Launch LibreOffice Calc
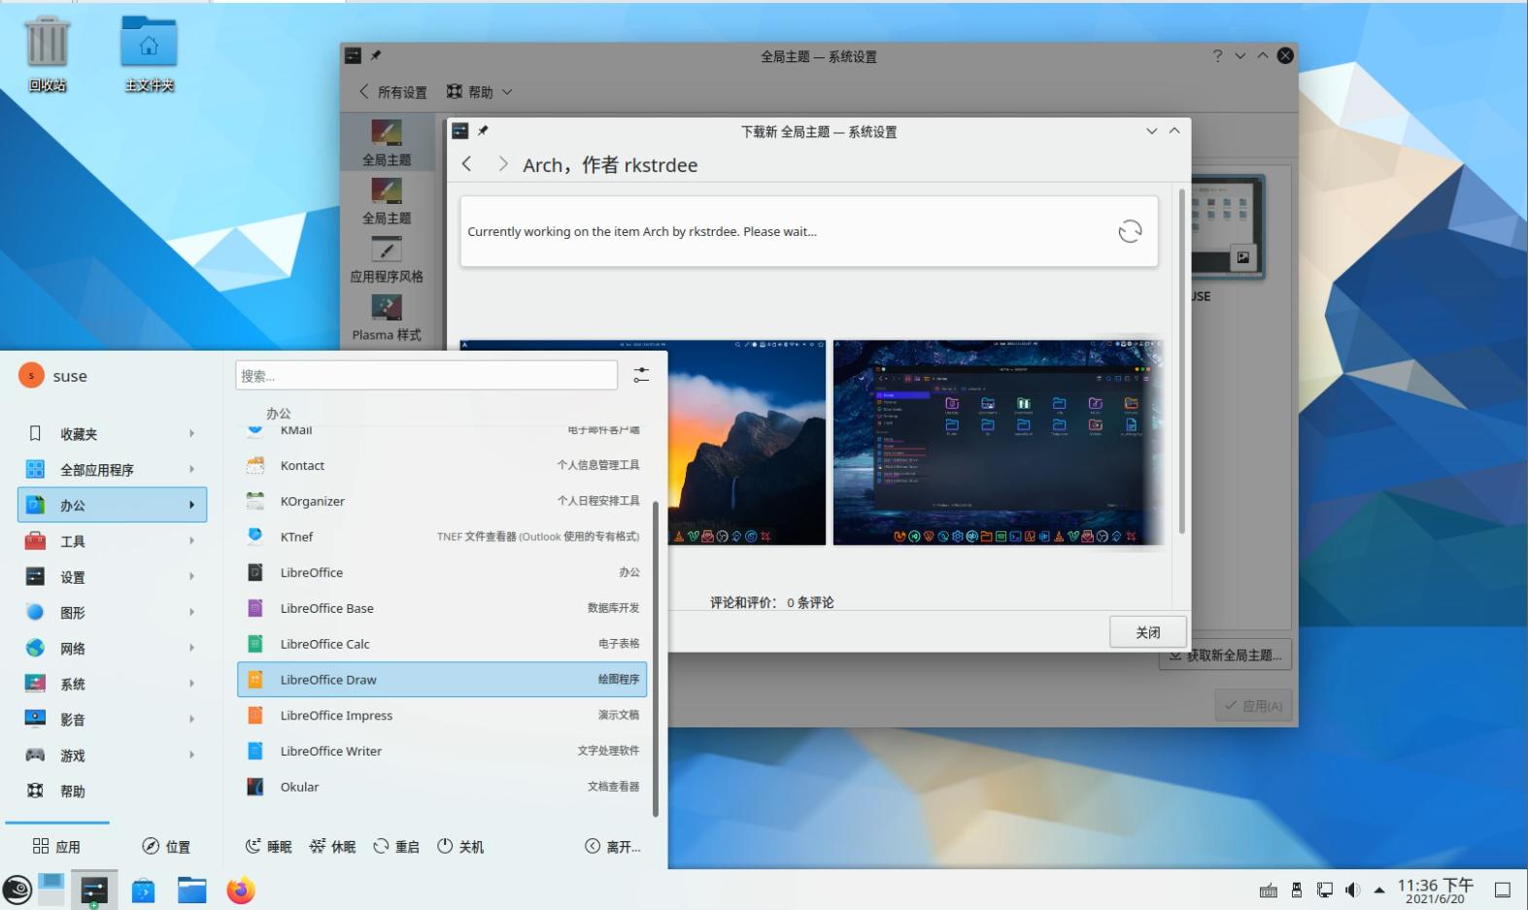The image size is (1528, 910). [442, 644]
